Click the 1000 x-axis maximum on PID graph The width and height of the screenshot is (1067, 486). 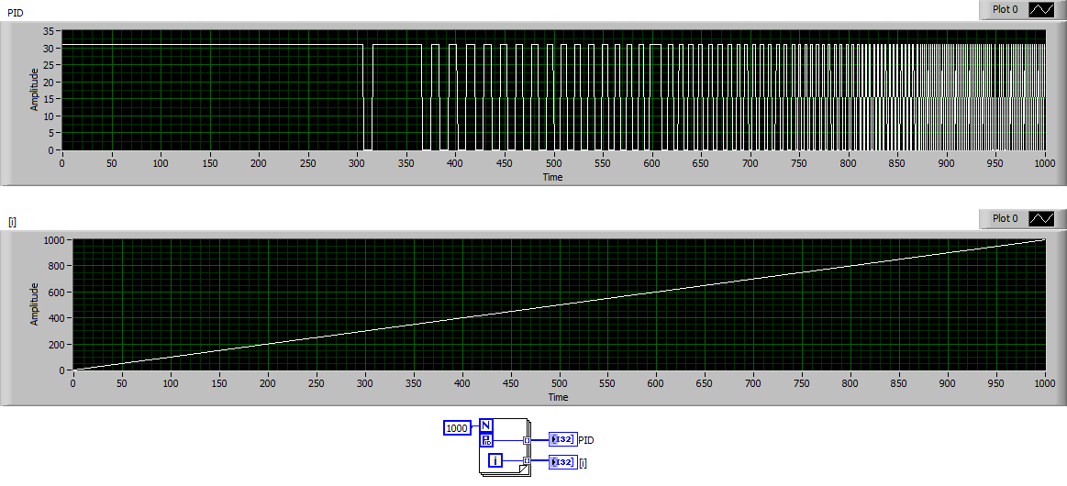point(1045,163)
